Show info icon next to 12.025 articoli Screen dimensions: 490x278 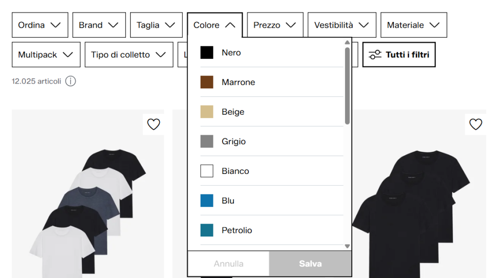point(71,81)
